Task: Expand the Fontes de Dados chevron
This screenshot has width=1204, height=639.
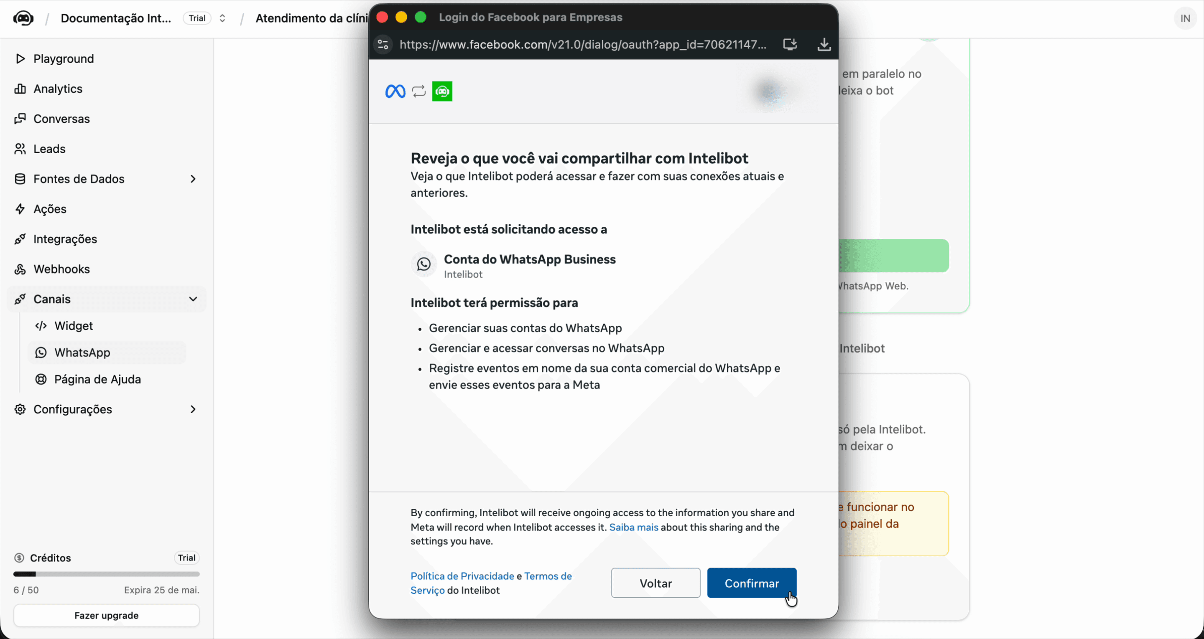Action: point(193,179)
